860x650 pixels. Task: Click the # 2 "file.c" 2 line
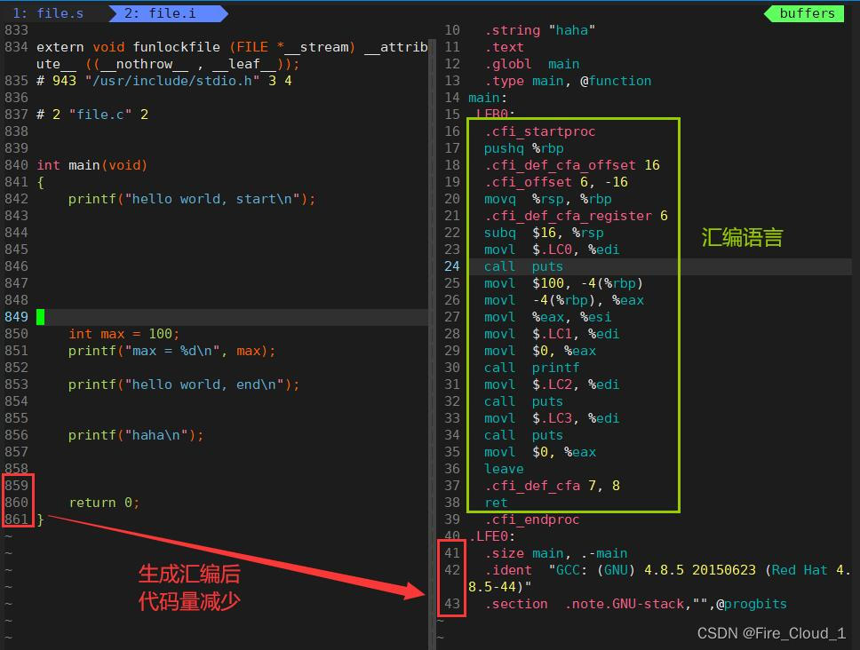pos(92,115)
